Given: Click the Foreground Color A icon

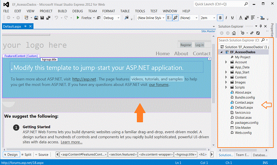Looking at the screenshot, I should 240,18.
